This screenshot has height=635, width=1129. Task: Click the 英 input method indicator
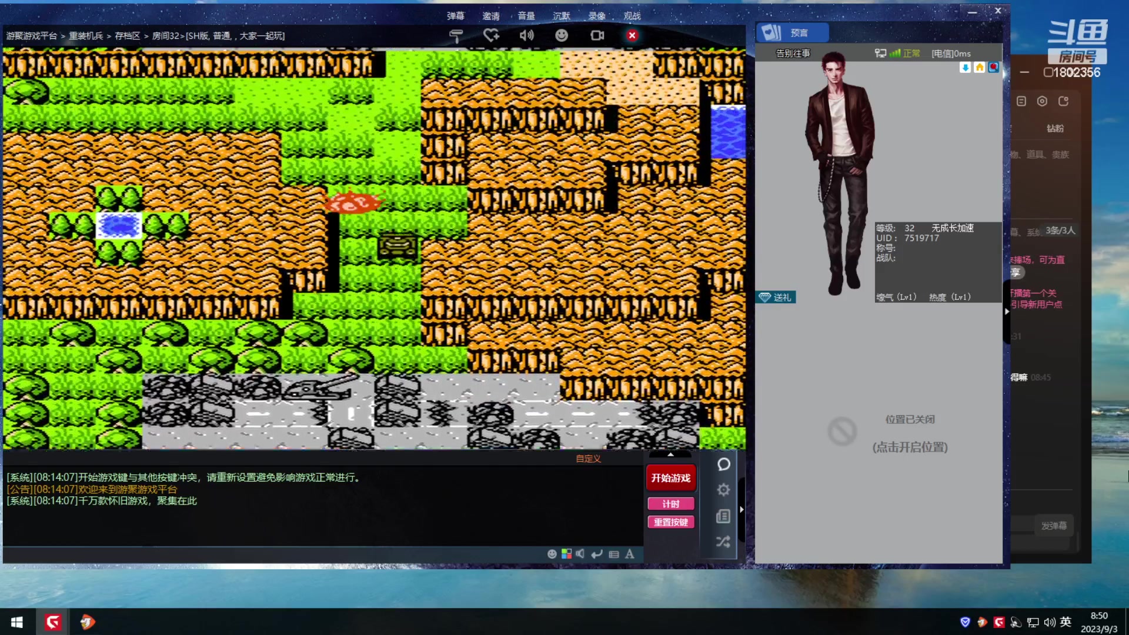tap(1065, 622)
